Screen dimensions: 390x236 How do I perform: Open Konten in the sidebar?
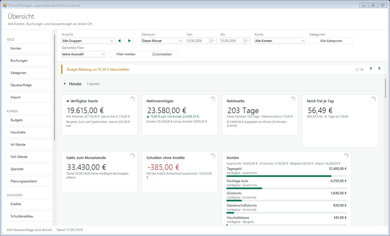point(29,48)
